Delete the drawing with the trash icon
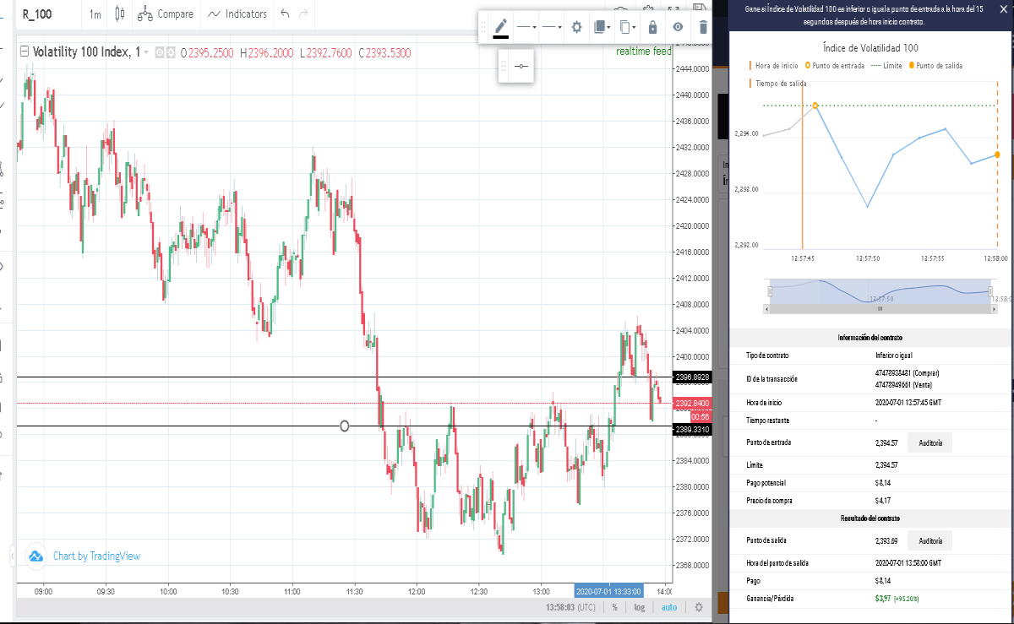Image resolution: width=1014 pixels, height=624 pixels. tap(703, 27)
